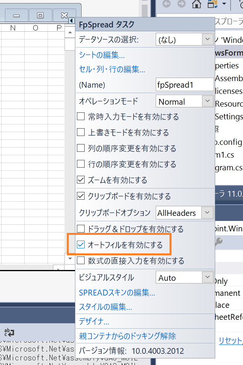The width and height of the screenshot is (243, 365).
Task: Click the smart tag arrow glyph beside FpSpread
Action: click(x=71, y=21)
